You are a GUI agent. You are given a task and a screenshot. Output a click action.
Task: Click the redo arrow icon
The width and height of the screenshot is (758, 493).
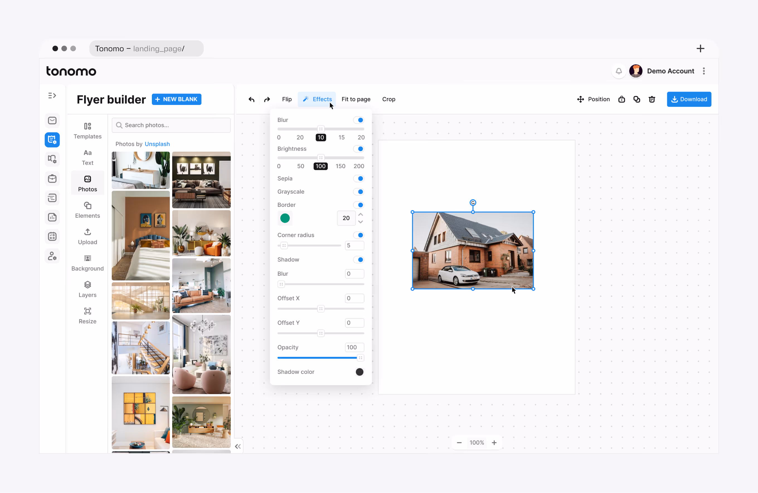coord(267,100)
